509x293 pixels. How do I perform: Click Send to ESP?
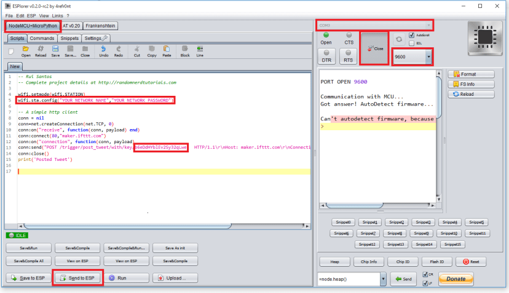[x=77, y=278]
